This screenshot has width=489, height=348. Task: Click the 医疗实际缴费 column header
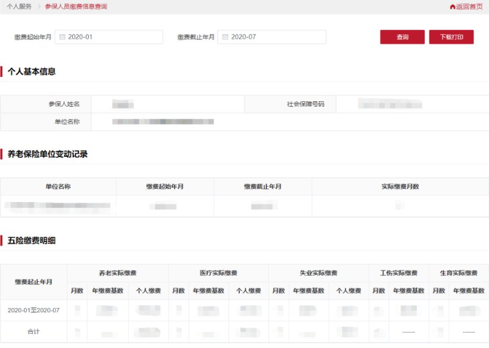point(218,273)
